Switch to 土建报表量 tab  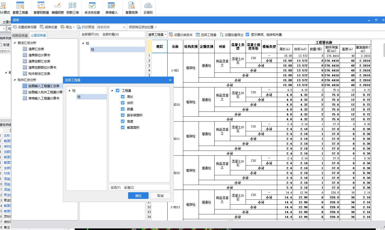pos(38,35)
